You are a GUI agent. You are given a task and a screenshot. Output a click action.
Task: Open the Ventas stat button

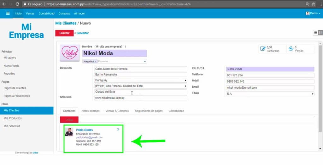click(x=301, y=49)
